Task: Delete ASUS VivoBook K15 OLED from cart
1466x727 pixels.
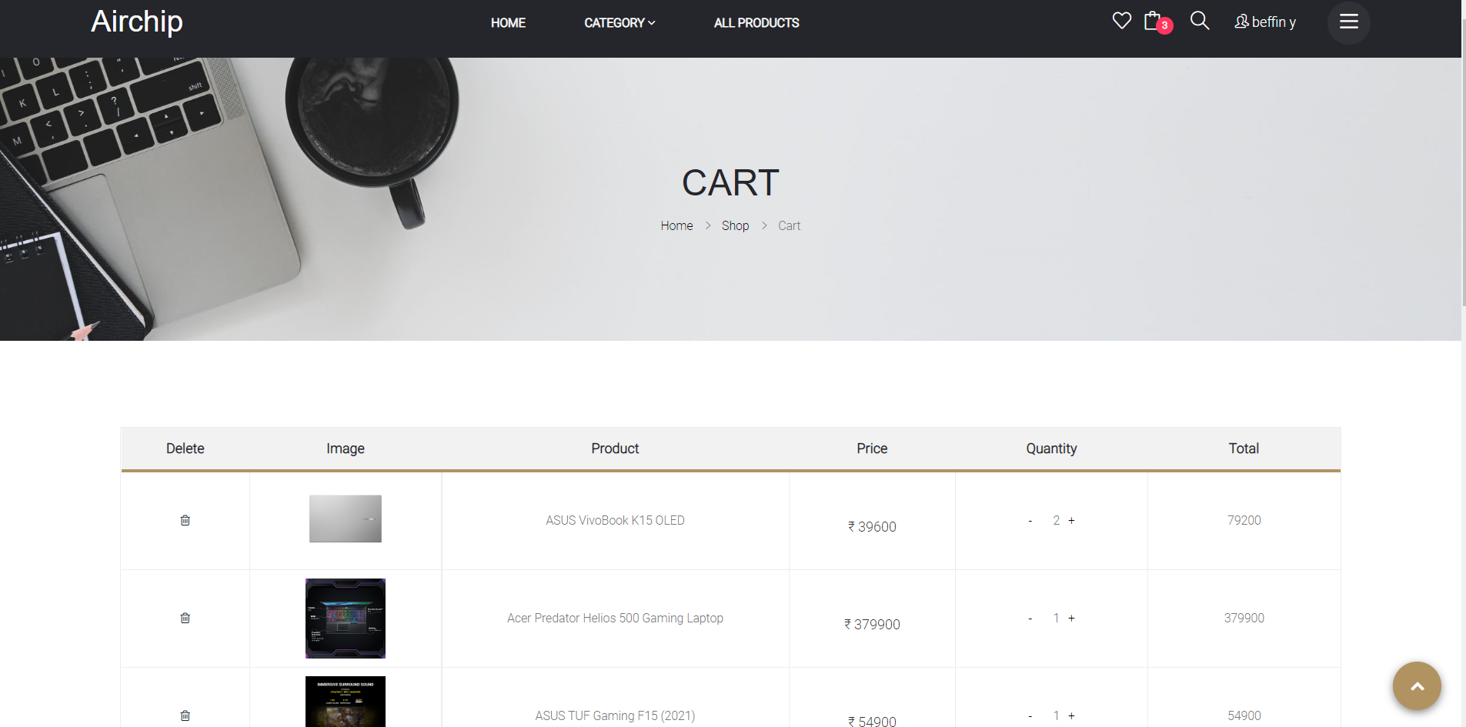Action: tap(185, 520)
